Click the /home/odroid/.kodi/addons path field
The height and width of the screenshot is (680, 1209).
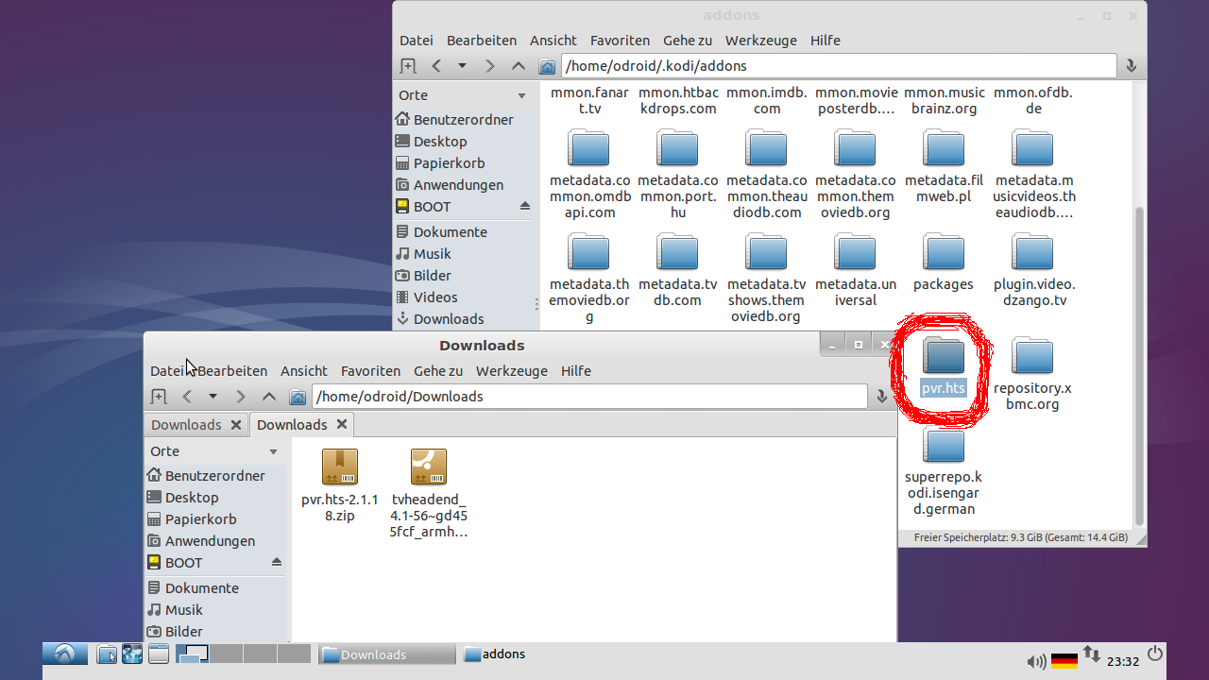click(839, 66)
